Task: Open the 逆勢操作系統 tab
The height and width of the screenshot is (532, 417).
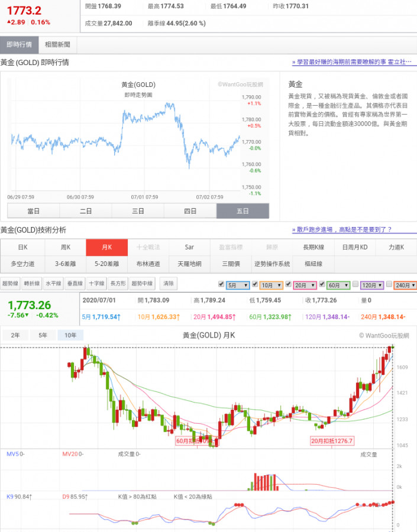Action: coord(272,264)
